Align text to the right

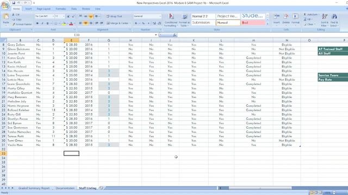(x=91, y=23)
